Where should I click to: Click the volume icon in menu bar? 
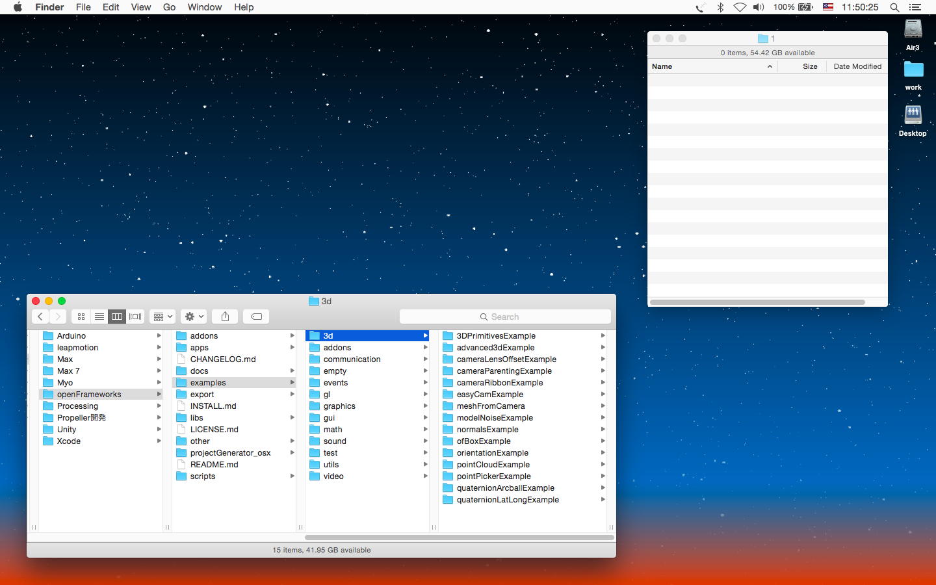(759, 7)
